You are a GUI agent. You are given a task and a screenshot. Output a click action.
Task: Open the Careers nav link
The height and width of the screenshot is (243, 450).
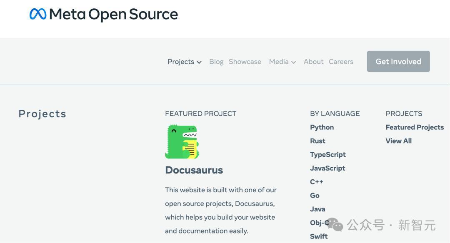[x=341, y=62]
